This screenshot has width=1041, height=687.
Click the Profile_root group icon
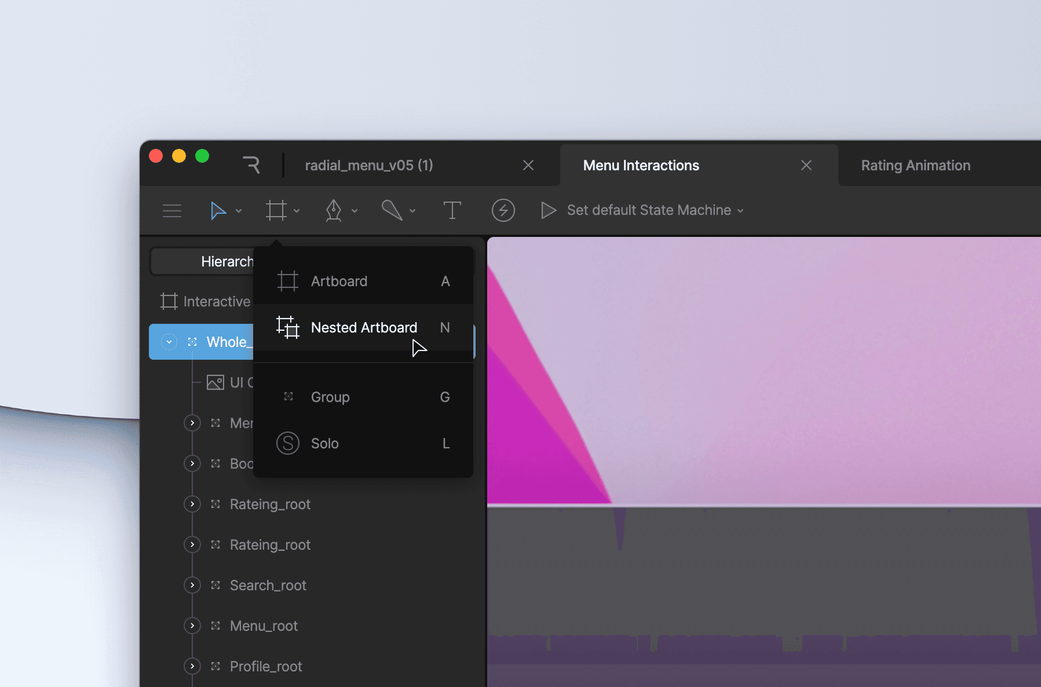(x=215, y=666)
